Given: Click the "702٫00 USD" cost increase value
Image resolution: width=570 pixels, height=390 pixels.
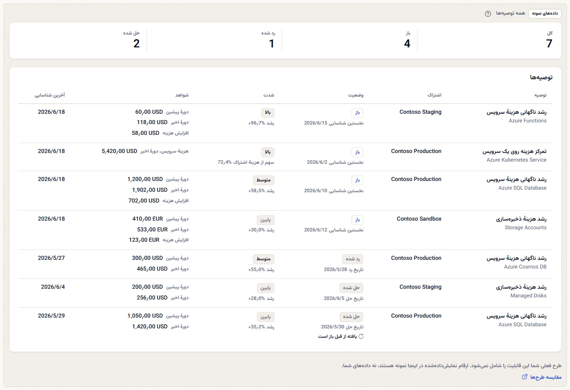Looking at the screenshot, I should pyautogui.click(x=144, y=201).
